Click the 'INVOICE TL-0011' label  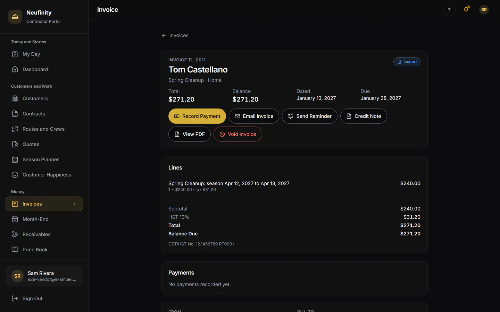point(187,60)
